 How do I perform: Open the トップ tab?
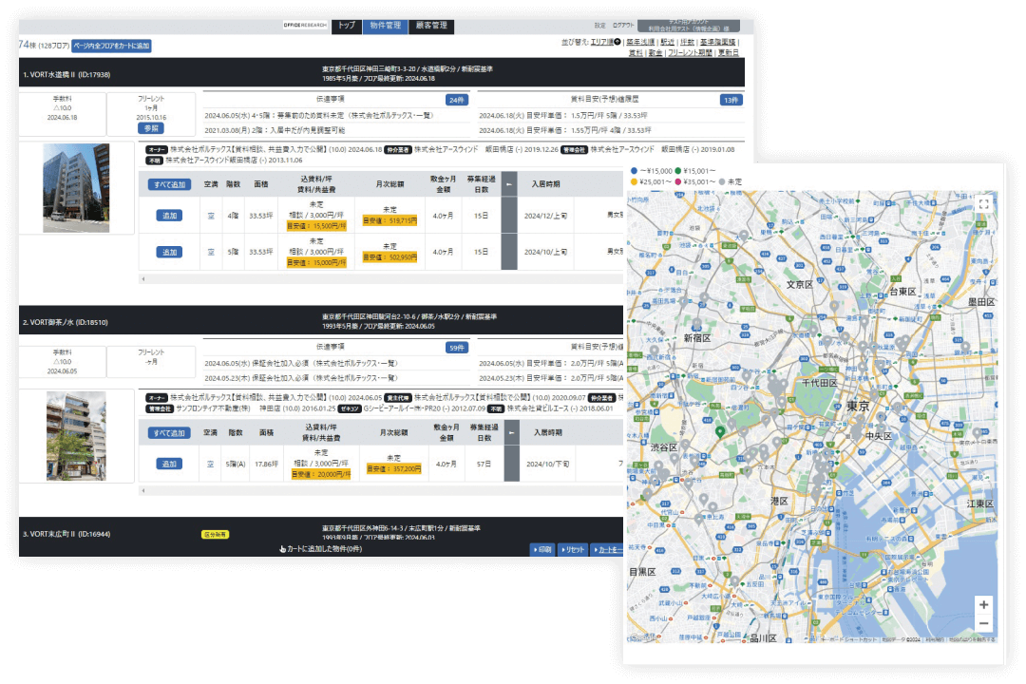click(346, 26)
